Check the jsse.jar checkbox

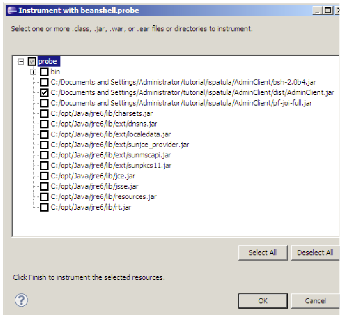[44, 186]
